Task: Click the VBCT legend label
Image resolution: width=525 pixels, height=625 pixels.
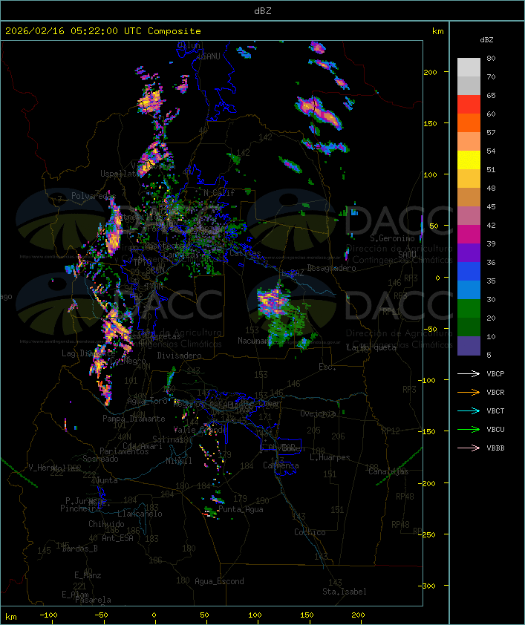Action: 495,411
